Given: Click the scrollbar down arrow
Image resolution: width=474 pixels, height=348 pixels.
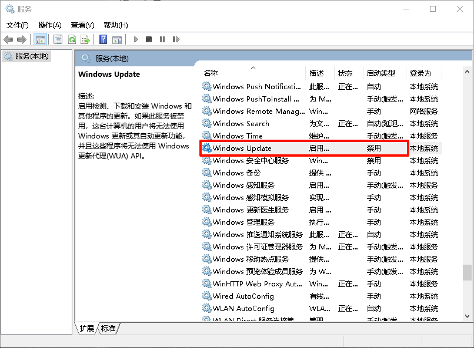Looking at the screenshot, I should click(x=467, y=316).
